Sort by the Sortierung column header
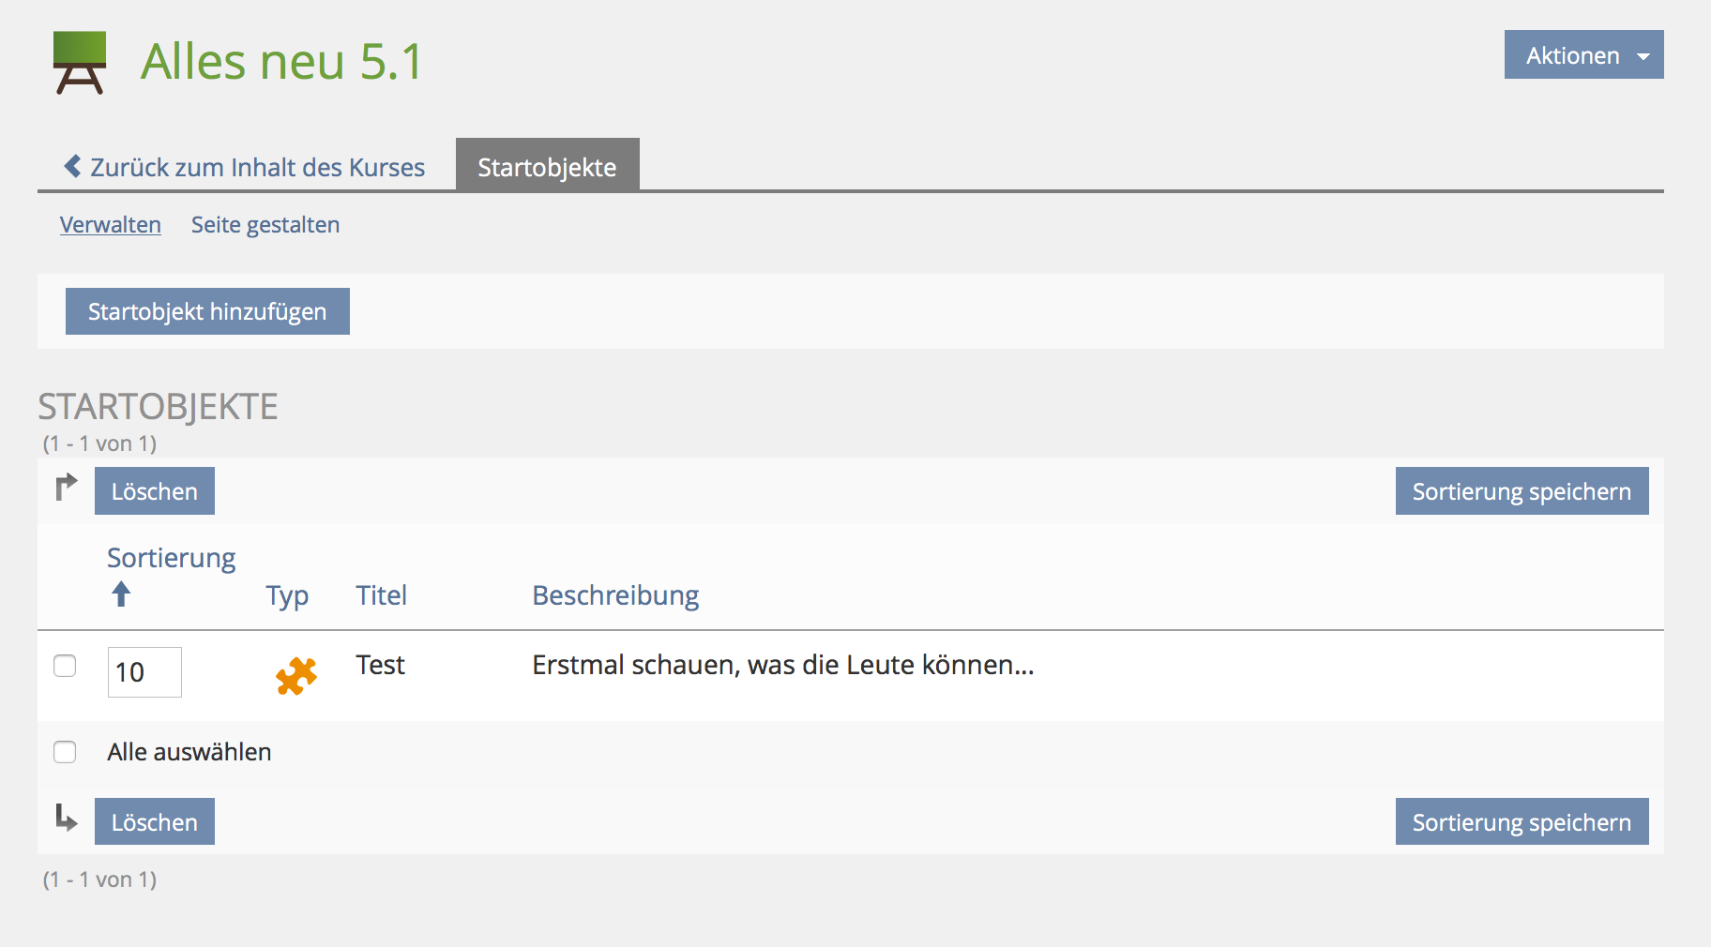Viewport: 1711px width, 947px height. [171, 558]
